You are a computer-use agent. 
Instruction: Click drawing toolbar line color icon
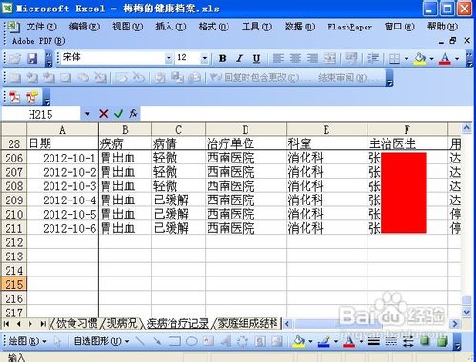coord(324,341)
